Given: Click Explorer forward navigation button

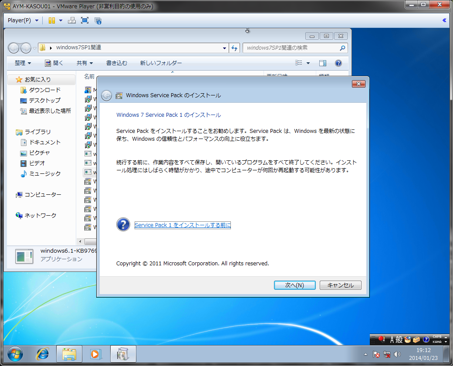Looking at the screenshot, I should [x=26, y=48].
